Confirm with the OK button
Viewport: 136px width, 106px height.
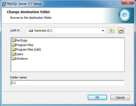97,97
